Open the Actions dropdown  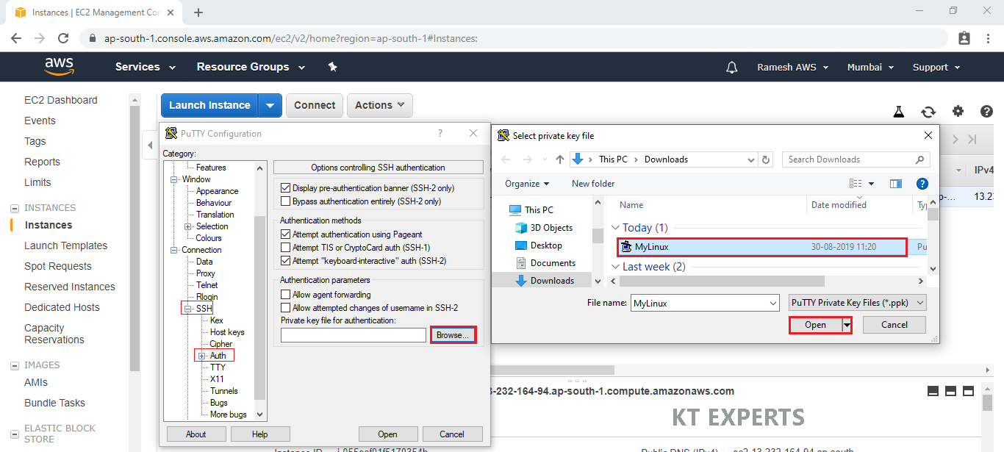click(380, 105)
